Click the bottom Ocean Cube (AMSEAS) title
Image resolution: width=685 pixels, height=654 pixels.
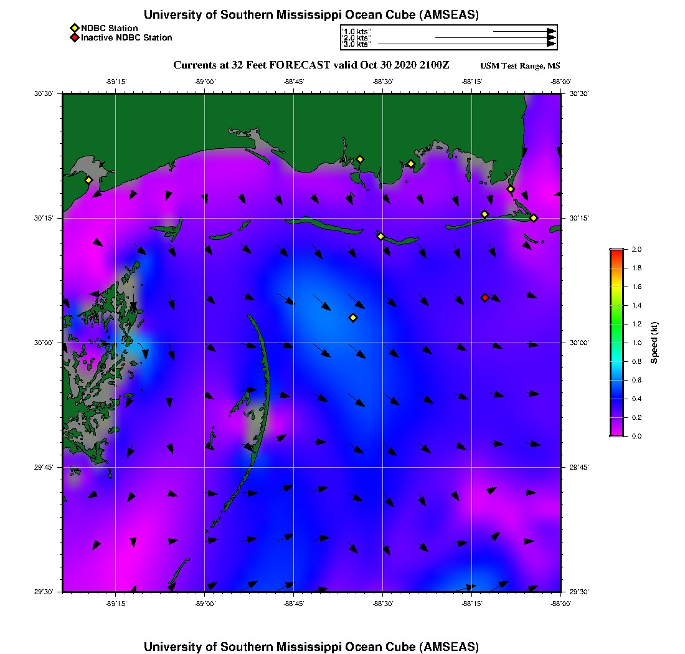311,647
